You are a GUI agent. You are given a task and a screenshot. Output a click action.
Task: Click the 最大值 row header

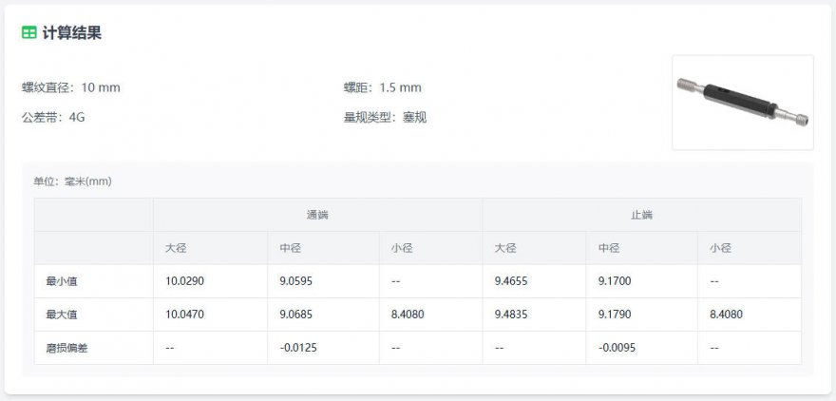coord(61,315)
